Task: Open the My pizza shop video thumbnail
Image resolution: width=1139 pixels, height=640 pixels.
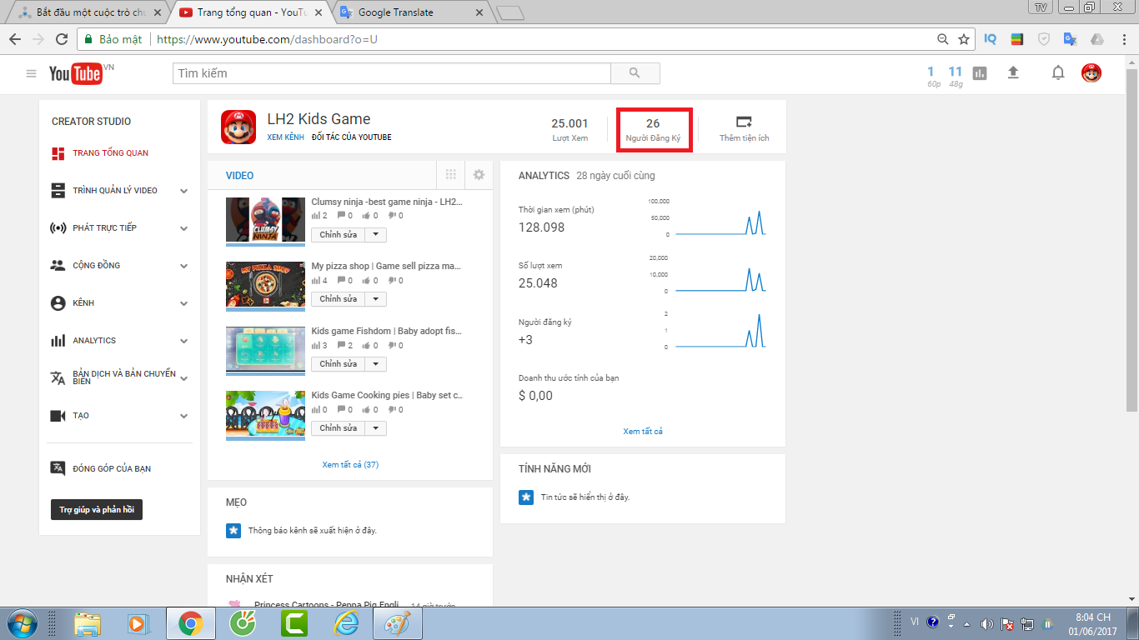Action: point(265,286)
